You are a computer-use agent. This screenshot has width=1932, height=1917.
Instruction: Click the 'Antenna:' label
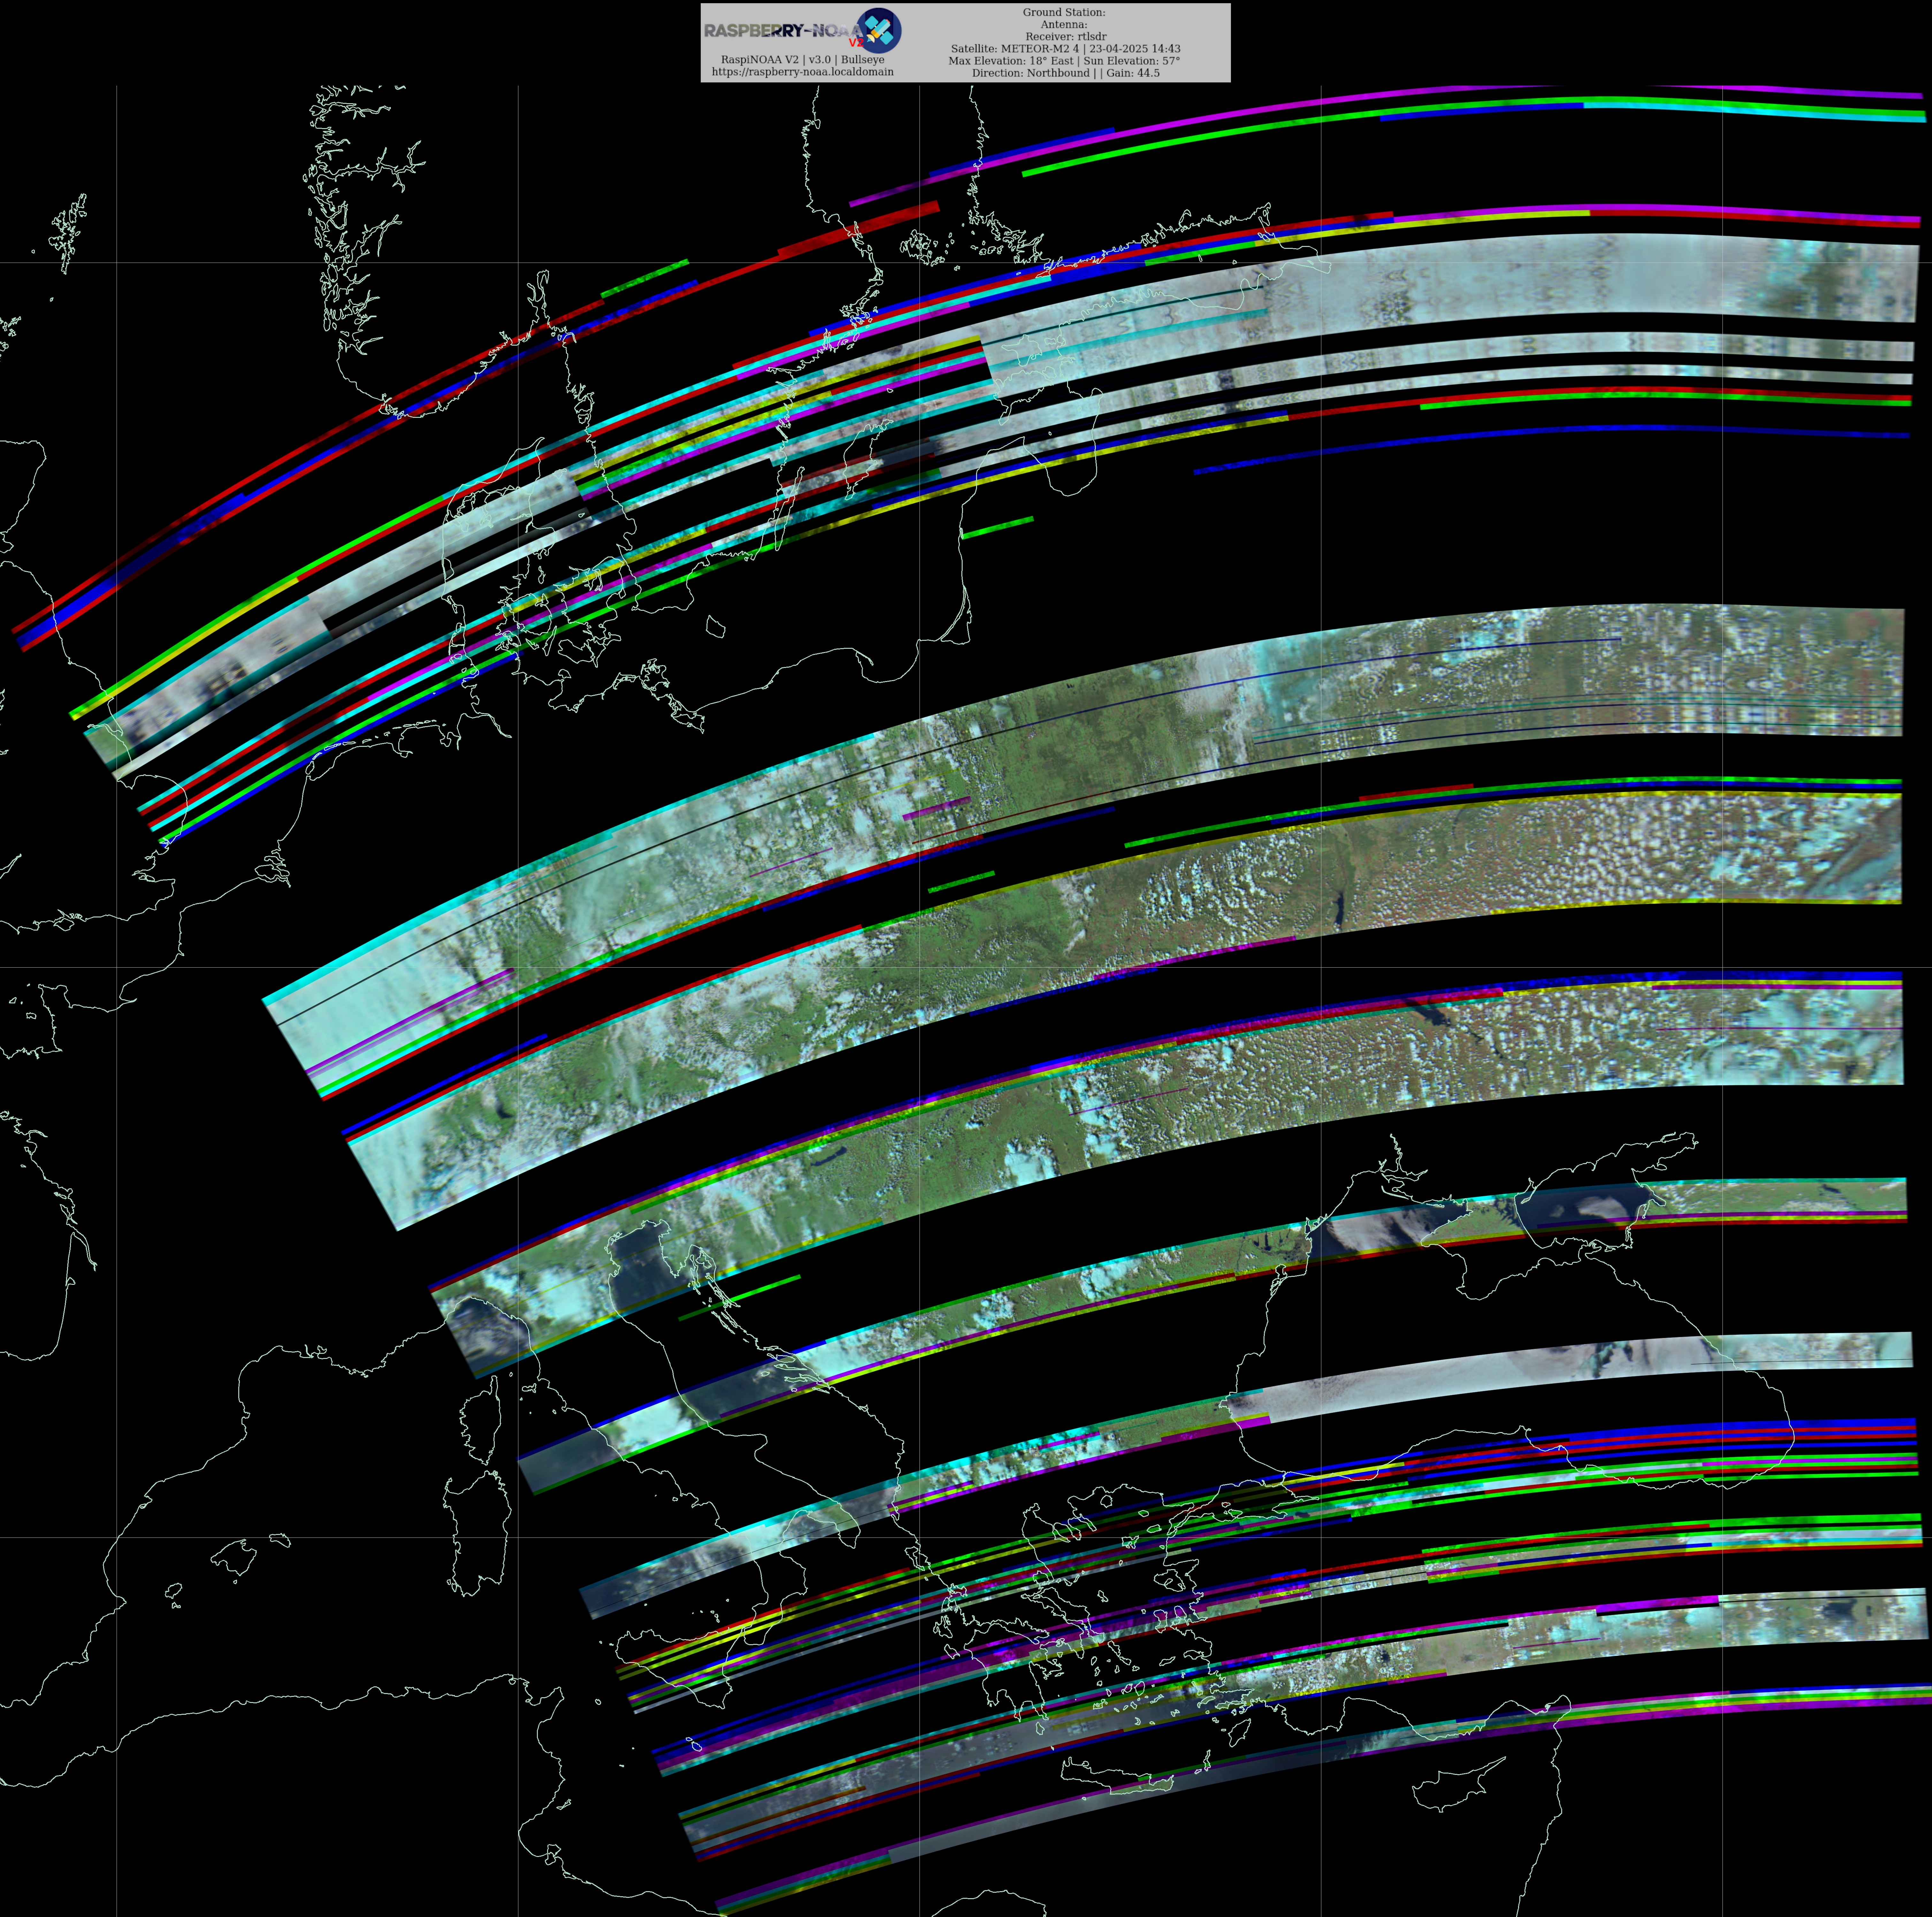click(1064, 25)
